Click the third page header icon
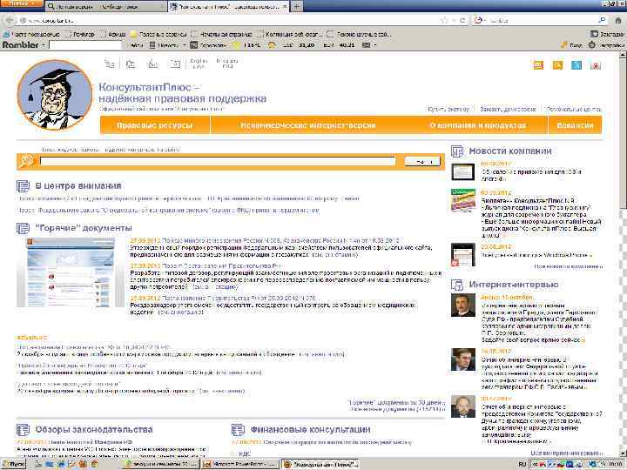The width and height of the screenshot is (627, 470). pos(152,64)
